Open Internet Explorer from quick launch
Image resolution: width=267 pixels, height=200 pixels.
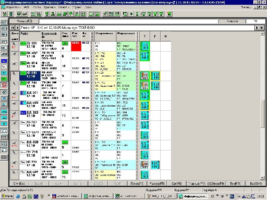(x=18, y=196)
